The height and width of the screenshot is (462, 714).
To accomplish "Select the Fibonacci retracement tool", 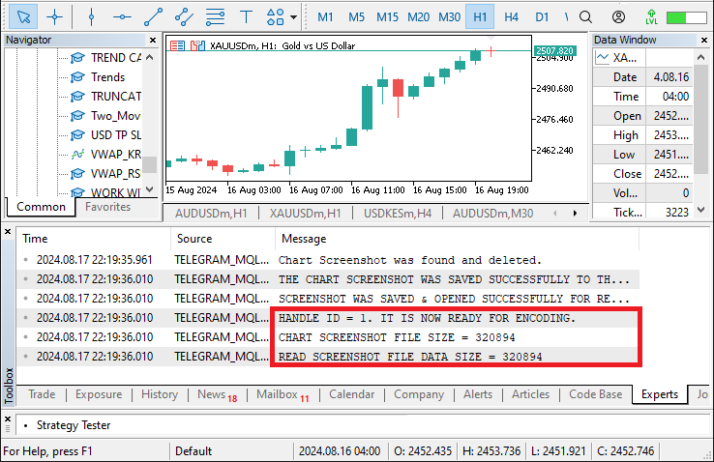I will tap(215, 17).
